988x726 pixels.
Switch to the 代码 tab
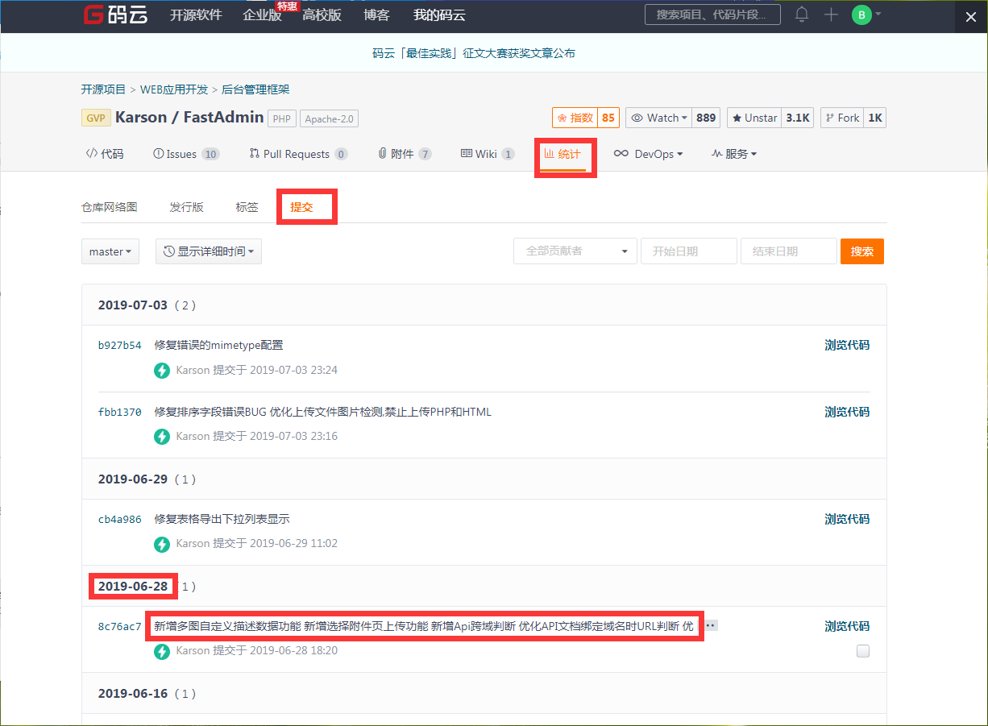(x=105, y=154)
